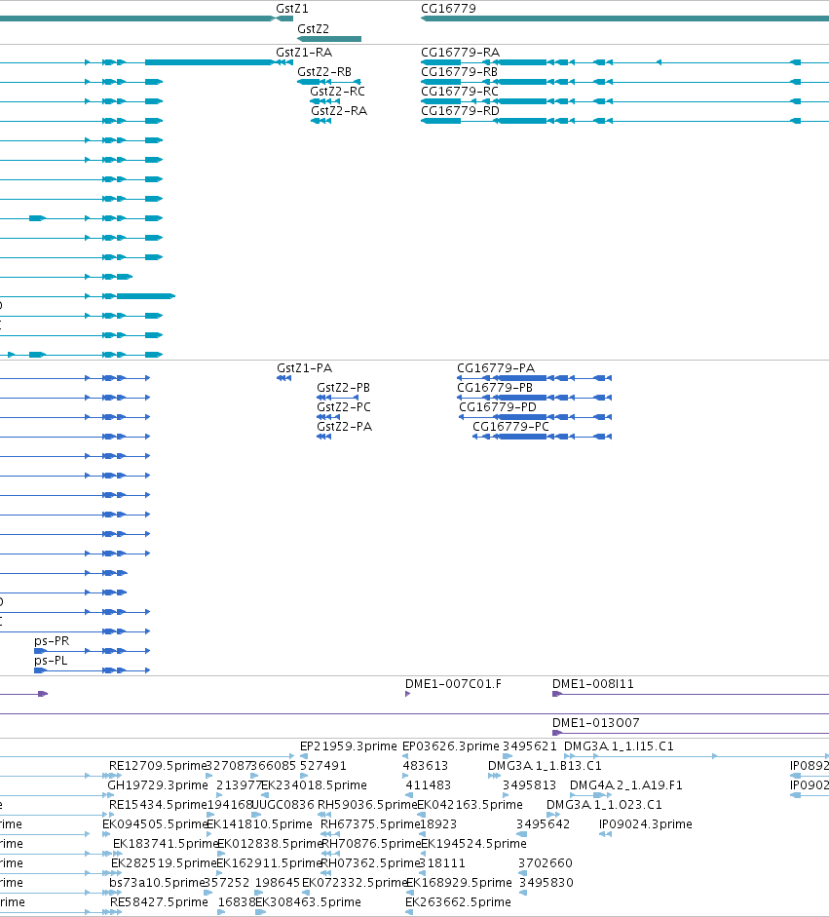This screenshot has width=829, height=917.
Task: Select DMG3A.1_1.O23.C1 label
Action: point(604,805)
